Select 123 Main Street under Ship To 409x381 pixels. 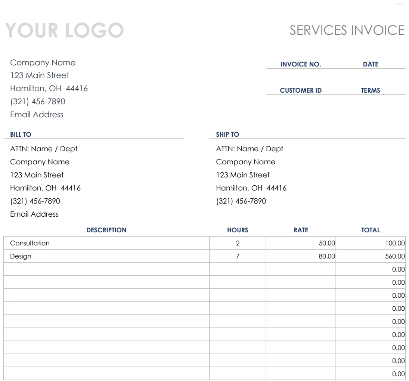pyautogui.click(x=243, y=175)
